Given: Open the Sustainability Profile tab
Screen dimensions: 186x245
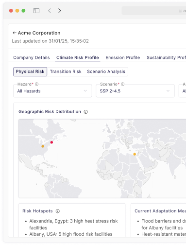Looking at the screenshot, I should pos(166,57).
